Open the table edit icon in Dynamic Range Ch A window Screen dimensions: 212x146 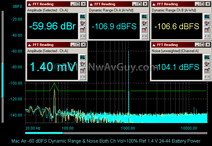[144, 30]
